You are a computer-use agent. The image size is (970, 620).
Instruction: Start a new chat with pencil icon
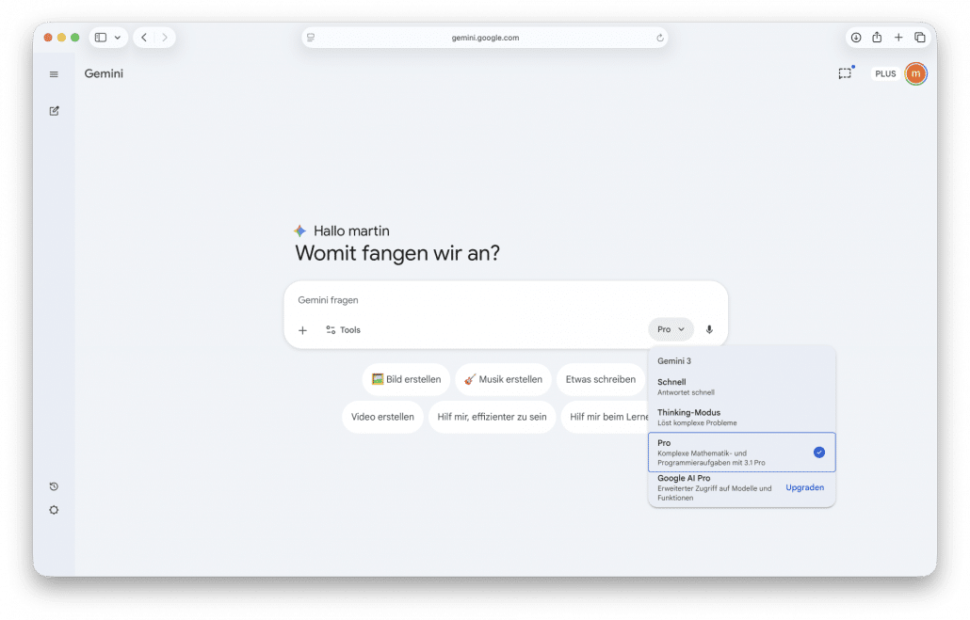(54, 111)
